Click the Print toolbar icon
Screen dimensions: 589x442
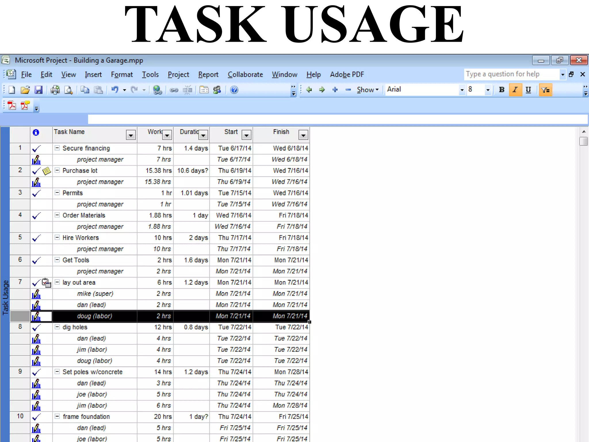[x=55, y=90]
